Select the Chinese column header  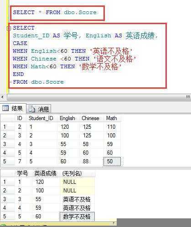90,118
